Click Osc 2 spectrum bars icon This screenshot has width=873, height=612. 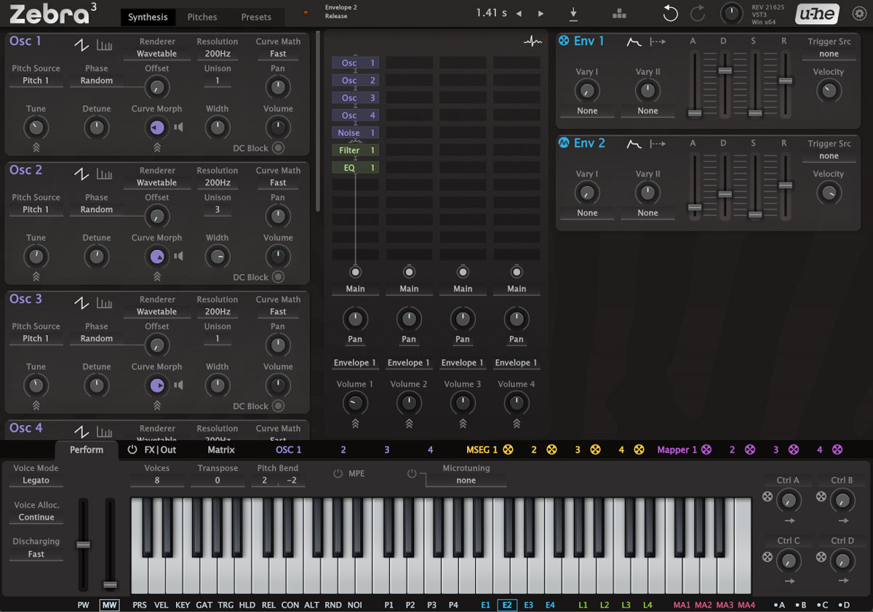105,174
